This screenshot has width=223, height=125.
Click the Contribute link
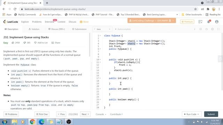tap(116, 114)
